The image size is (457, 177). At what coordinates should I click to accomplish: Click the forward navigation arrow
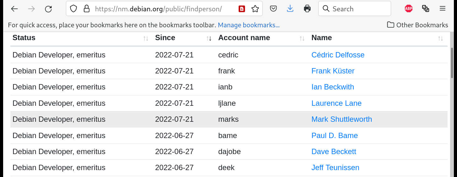point(31,9)
